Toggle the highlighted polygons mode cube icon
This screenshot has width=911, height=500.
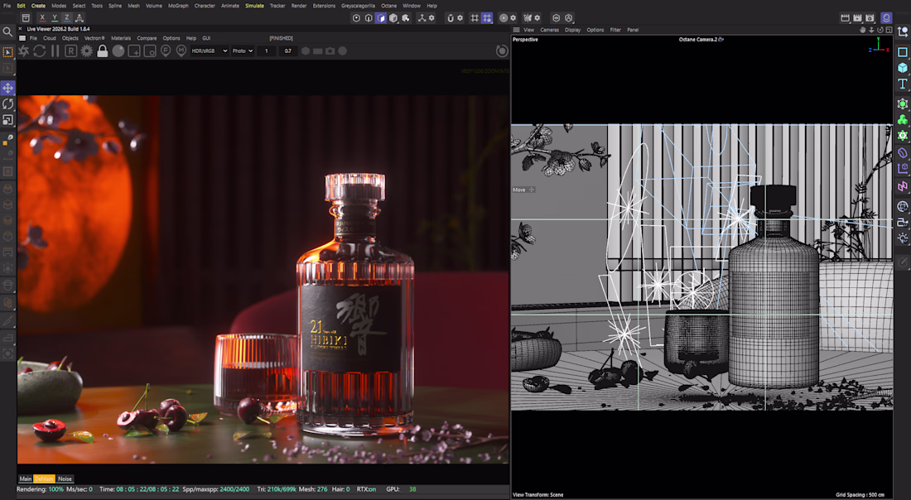381,18
